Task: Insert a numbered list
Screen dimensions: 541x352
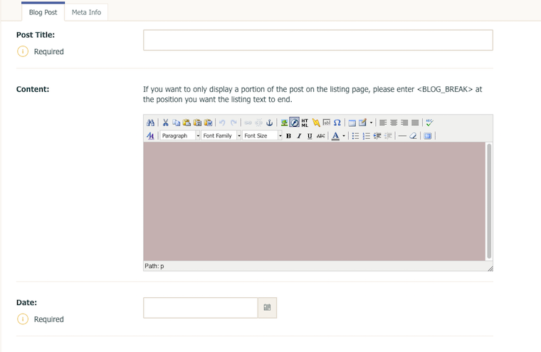Action: click(x=366, y=136)
